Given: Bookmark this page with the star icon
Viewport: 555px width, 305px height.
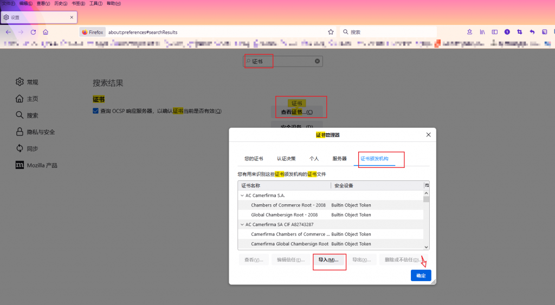Looking at the screenshot, I should (331, 32).
